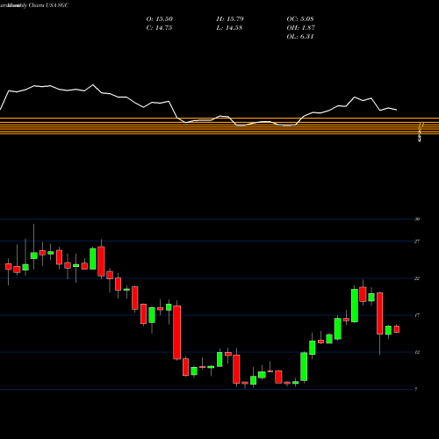This screenshot has height=439, width=439.
Task: Click the price axis label 30
Action: [x=417, y=219]
